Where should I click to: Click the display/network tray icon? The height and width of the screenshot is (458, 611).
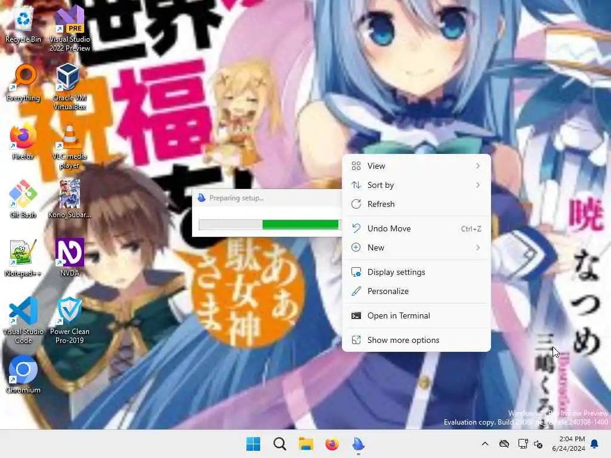(523, 444)
